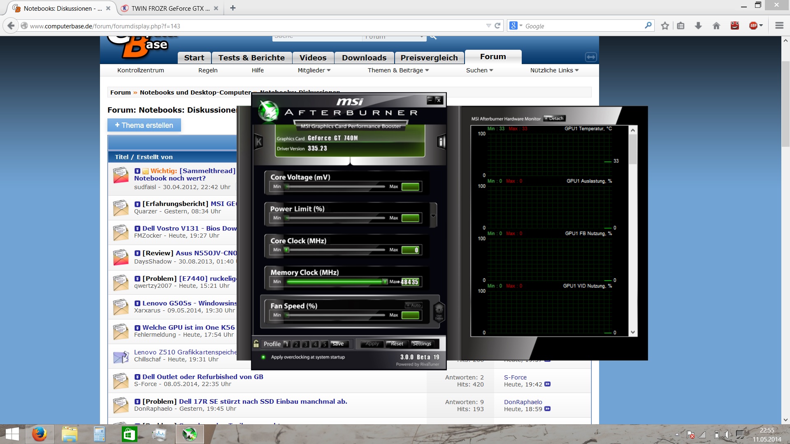Click the Thema erstellen button
The height and width of the screenshot is (444, 790).
pos(144,125)
